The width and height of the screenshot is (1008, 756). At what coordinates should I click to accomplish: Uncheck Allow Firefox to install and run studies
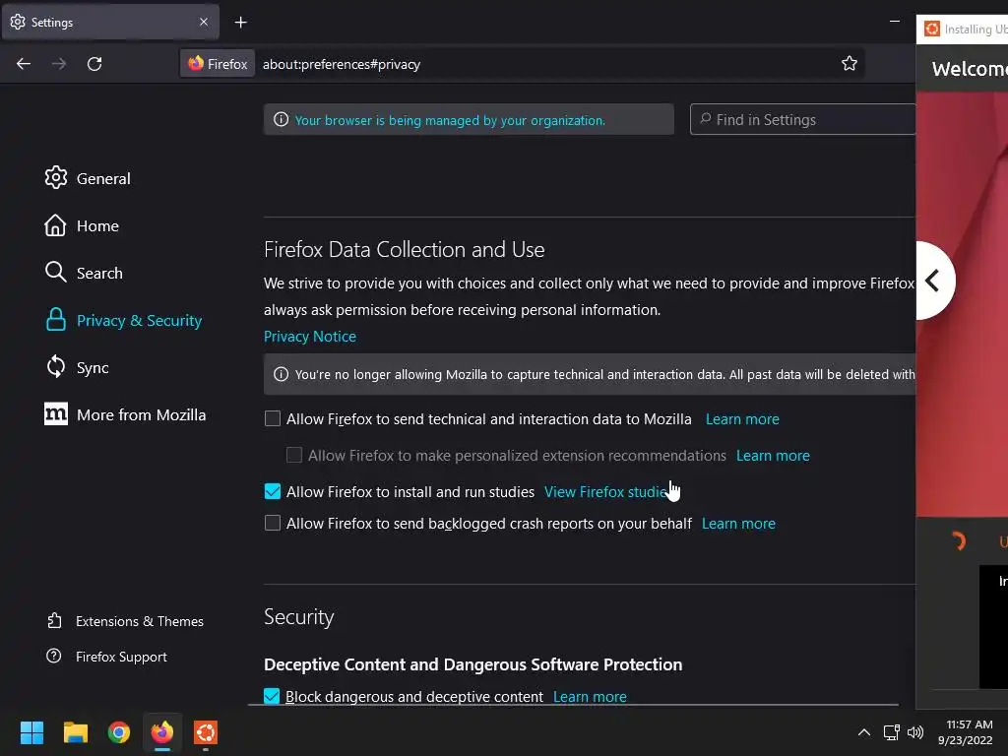pos(273,491)
